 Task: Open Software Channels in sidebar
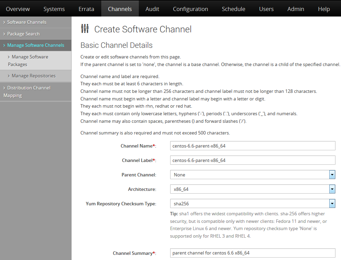[36, 22]
